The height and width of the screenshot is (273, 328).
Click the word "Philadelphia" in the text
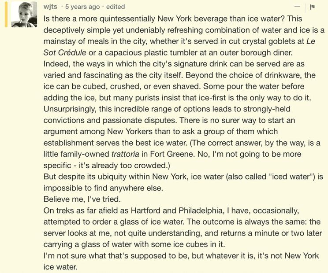point(200,210)
